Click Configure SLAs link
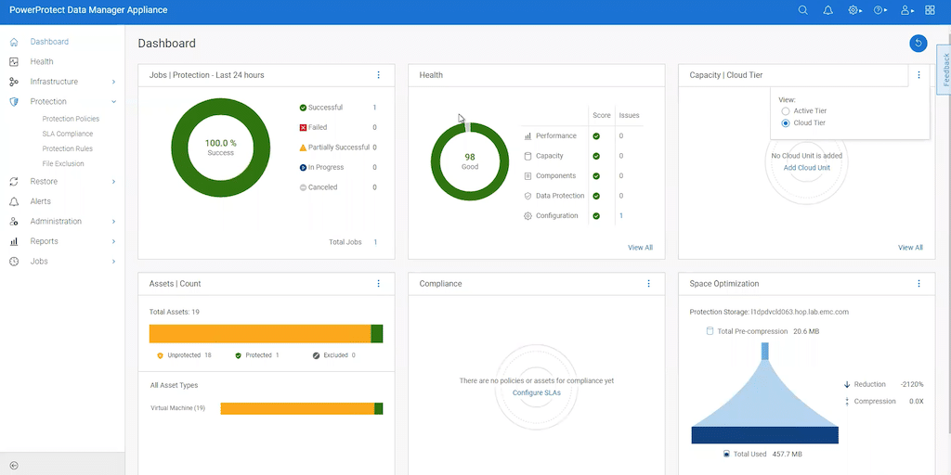951x475 pixels. [x=536, y=392]
